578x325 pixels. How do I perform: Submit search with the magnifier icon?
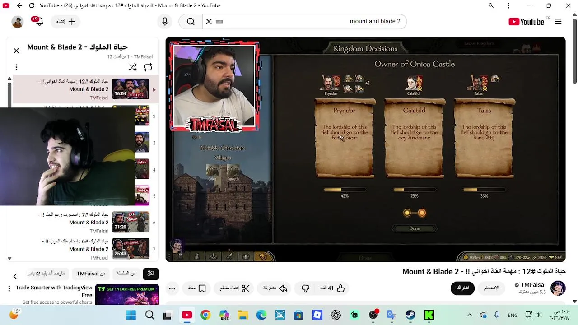click(191, 21)
